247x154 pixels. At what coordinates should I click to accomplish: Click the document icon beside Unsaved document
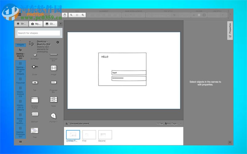[67, 124]
